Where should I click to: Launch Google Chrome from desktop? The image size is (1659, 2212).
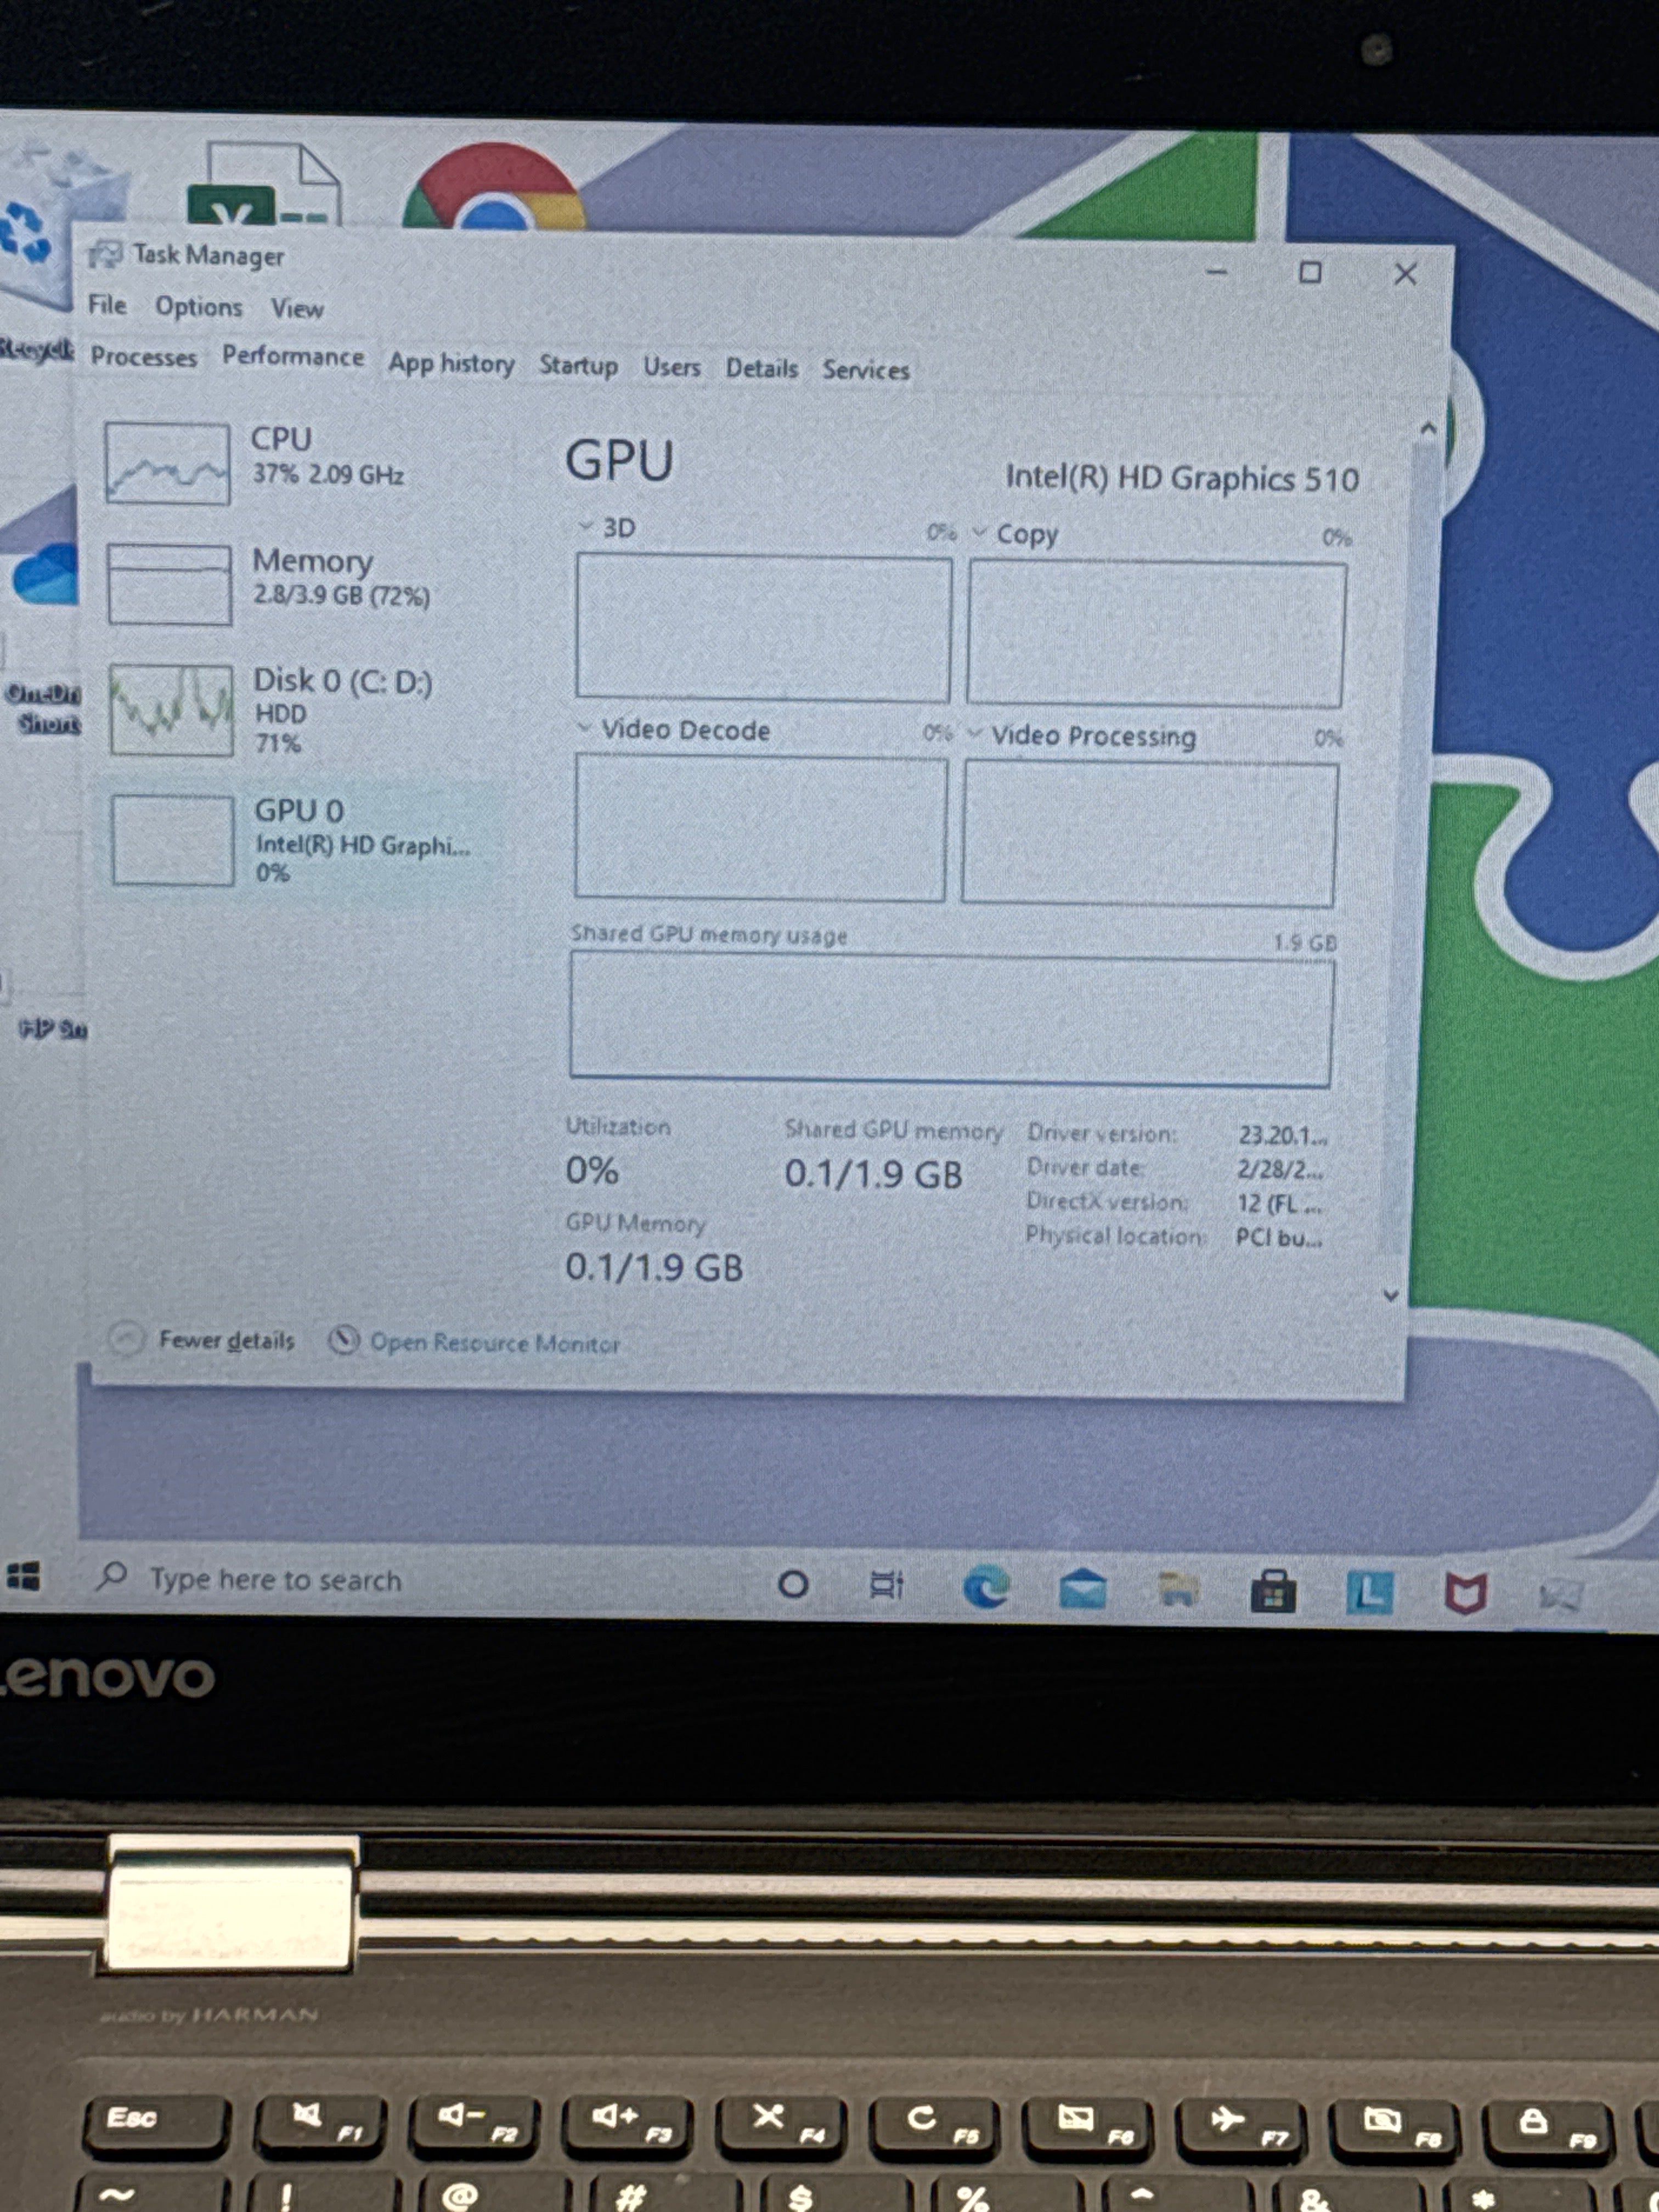coord(493,187)
